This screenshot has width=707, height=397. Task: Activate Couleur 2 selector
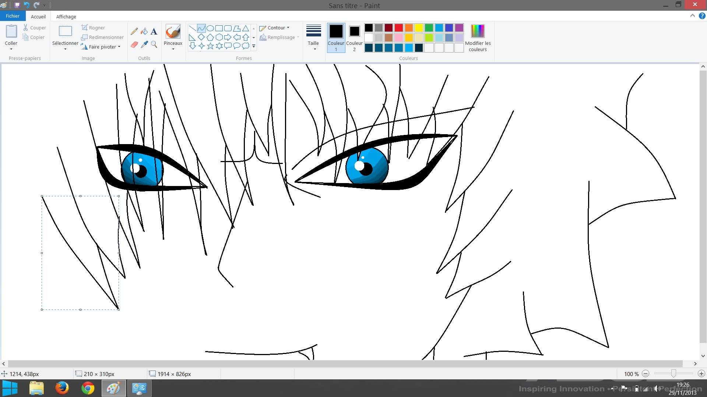pos(354,37)
